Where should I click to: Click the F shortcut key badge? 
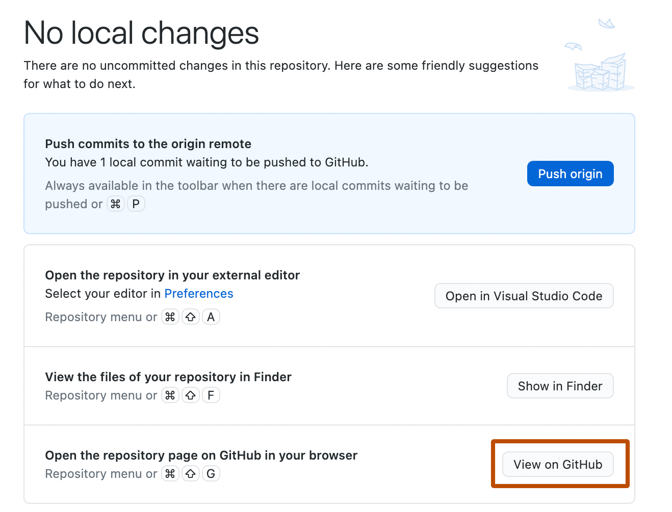(211, 395)
